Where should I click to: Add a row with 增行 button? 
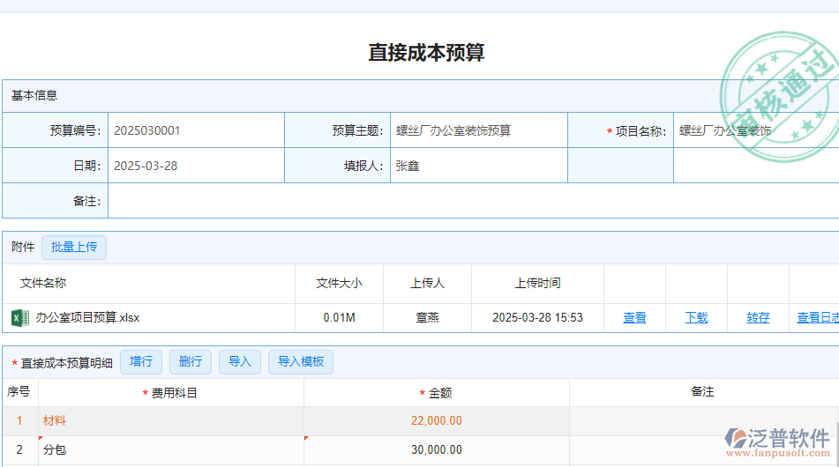coord(141,361)
